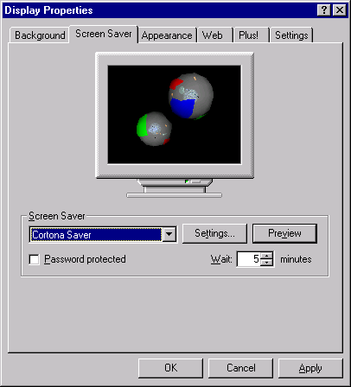Image resolution: width=351 pixels, height=387 pixels.
Task: Confirm changes with the Apply button
Action: click(310, 368)
